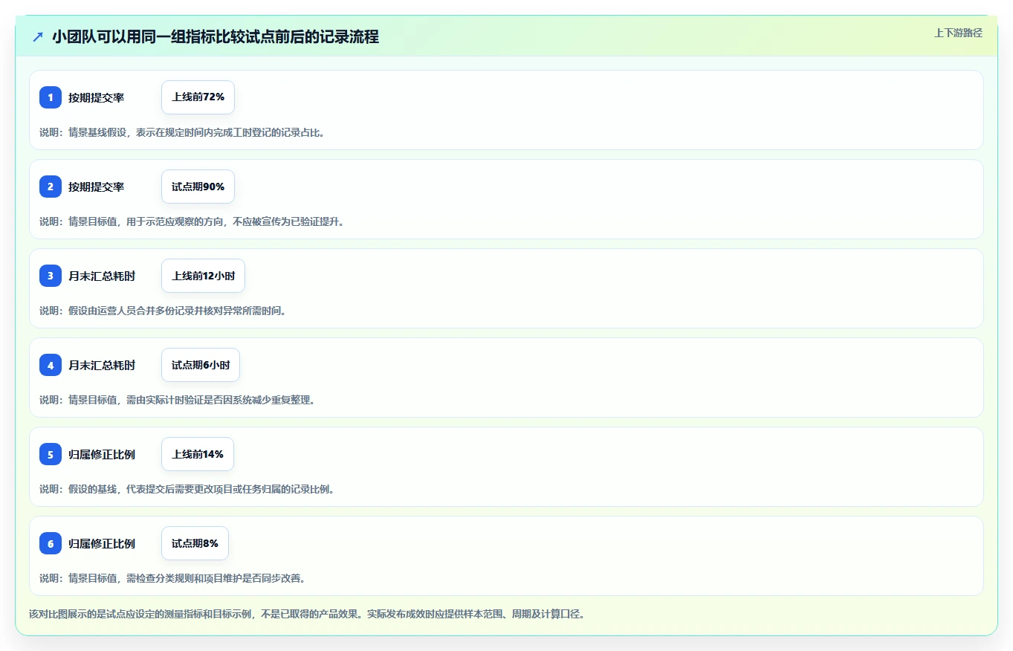The height and width of the screenshot is (651, 1013).
Task: Click the 月末汇总耗时 label in card 3
Action: point(102,276)
